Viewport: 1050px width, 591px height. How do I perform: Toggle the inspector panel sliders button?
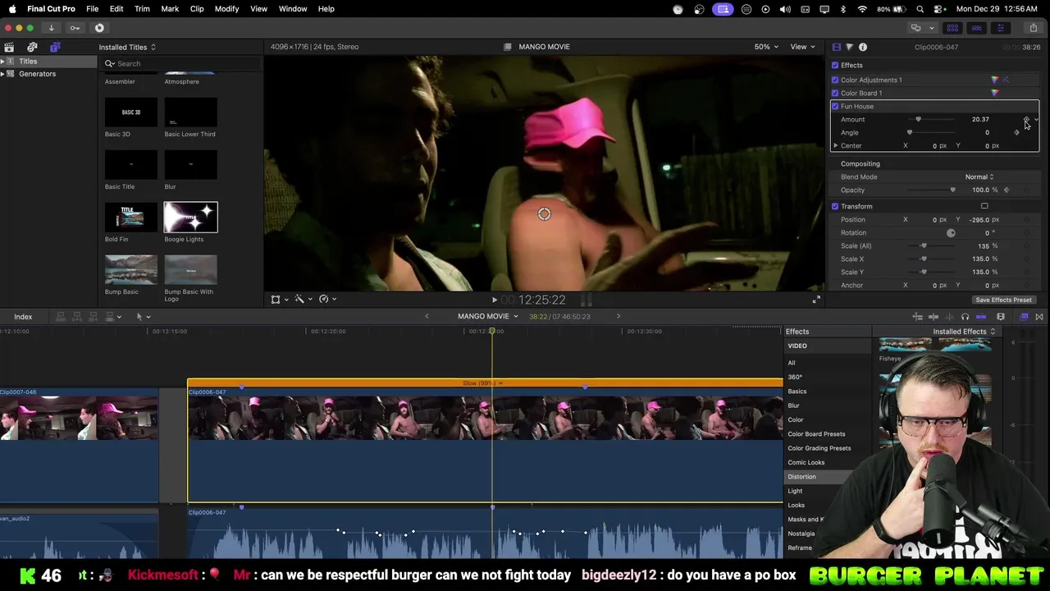1000,28
